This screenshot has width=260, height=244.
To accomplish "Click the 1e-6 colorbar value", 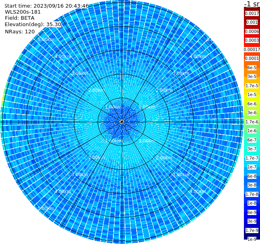I will (252, 131).
